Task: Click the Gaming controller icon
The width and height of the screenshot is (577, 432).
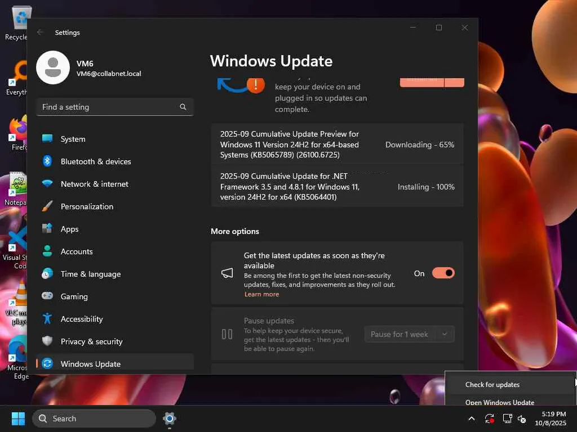Action: pos(47,296)
